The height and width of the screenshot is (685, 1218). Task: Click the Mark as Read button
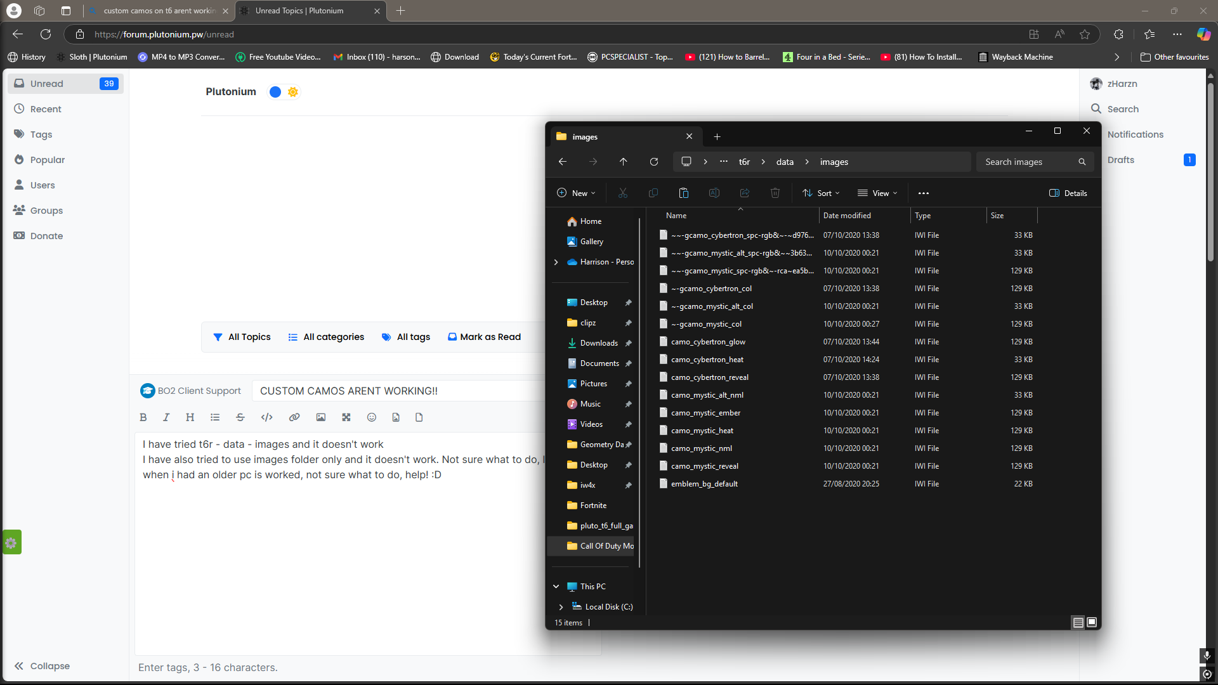pyautogui.click(x=485, y=337)
